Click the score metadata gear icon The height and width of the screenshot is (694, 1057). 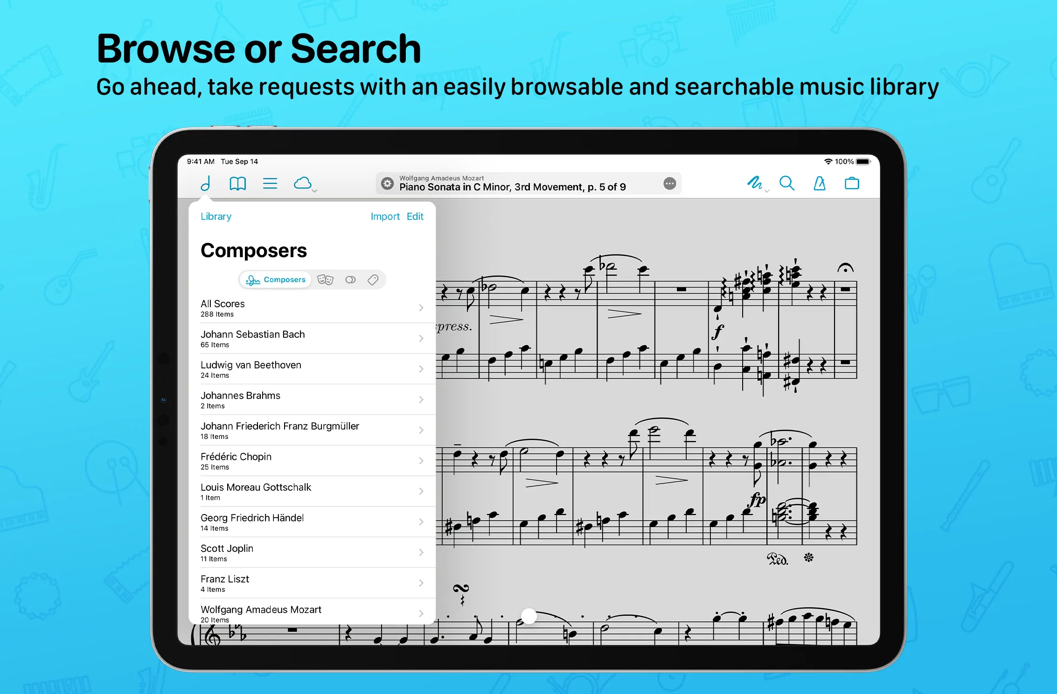pos(387,183)
